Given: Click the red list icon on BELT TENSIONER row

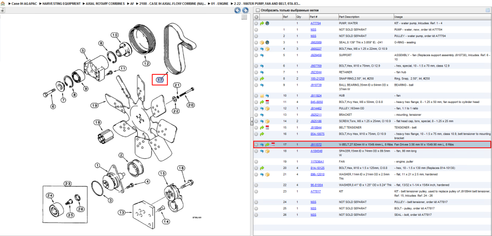Looking at the screenshot, I should 267,128.
